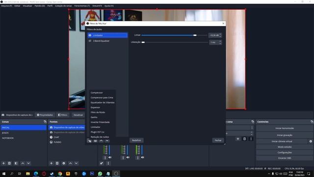The width and height of the screenshot is (314, 177).
Task: Adjust the transition duration spinner
Action: [x=252, y=133]
